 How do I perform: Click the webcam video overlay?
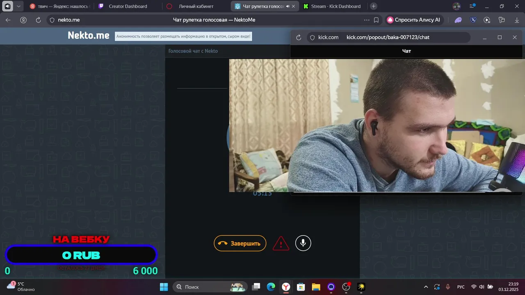[377, 125]
